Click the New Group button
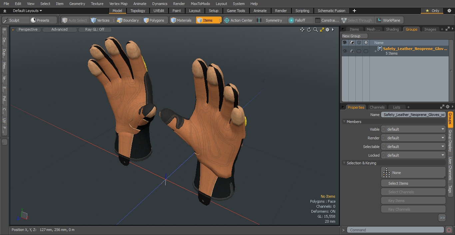The height and width of the screenshot is (235, 455). coord(355,36)
